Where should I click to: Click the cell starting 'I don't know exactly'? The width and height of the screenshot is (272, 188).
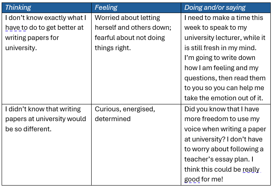click(x=46, y=59)
